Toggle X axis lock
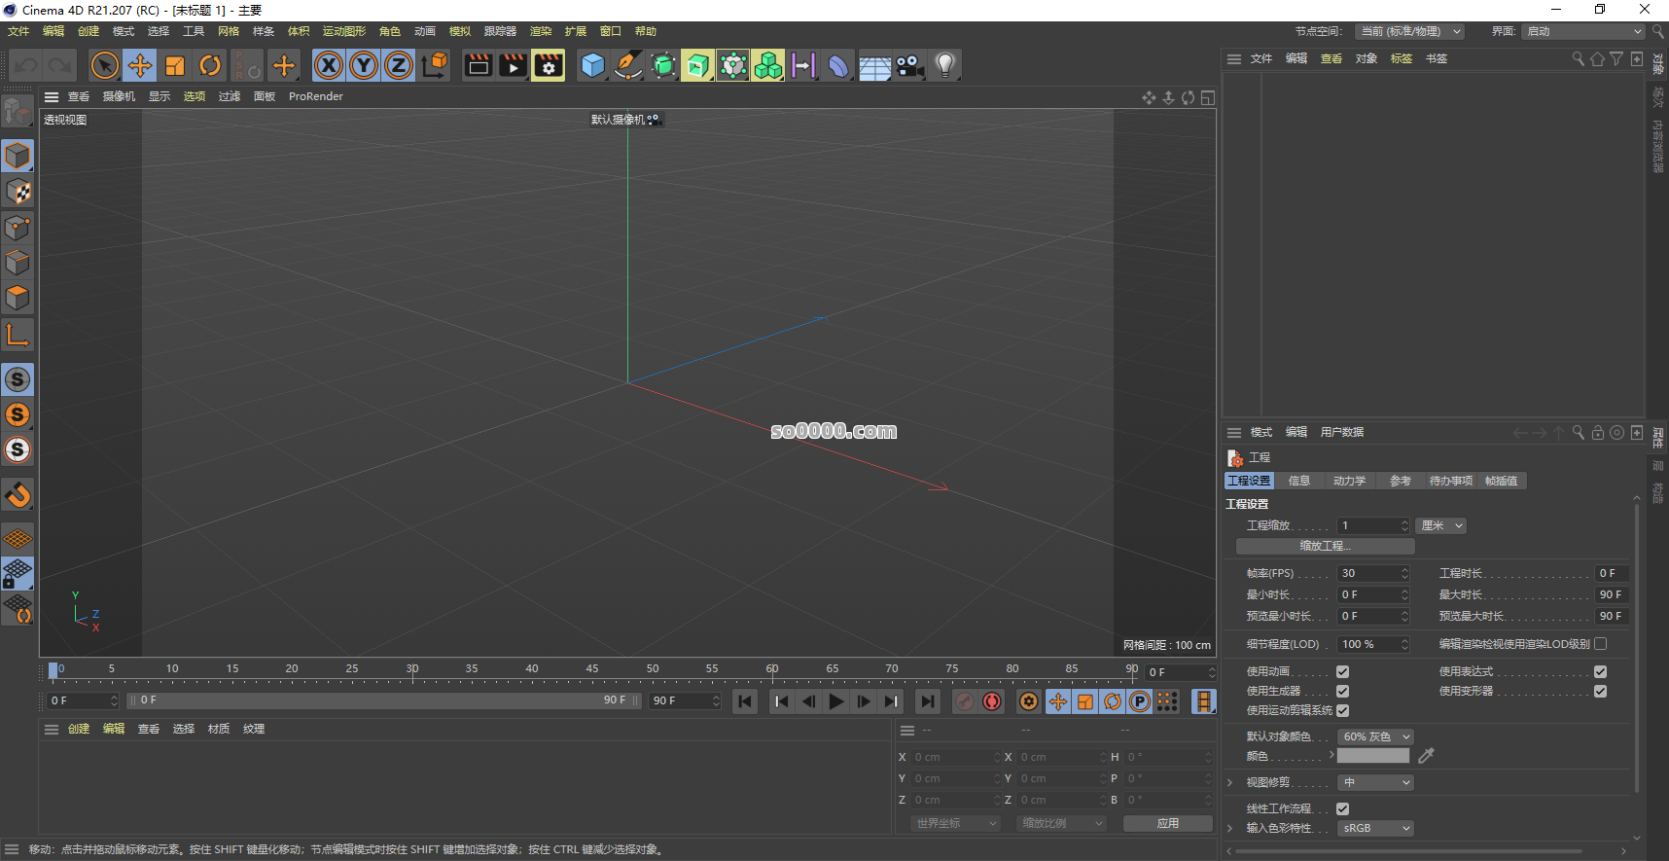 329,65
